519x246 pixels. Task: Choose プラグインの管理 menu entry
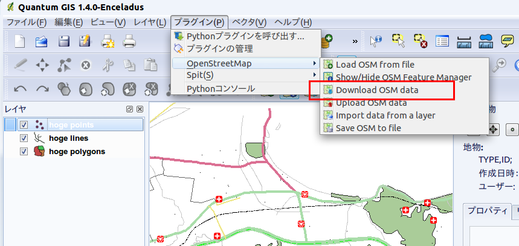[246, 49]
